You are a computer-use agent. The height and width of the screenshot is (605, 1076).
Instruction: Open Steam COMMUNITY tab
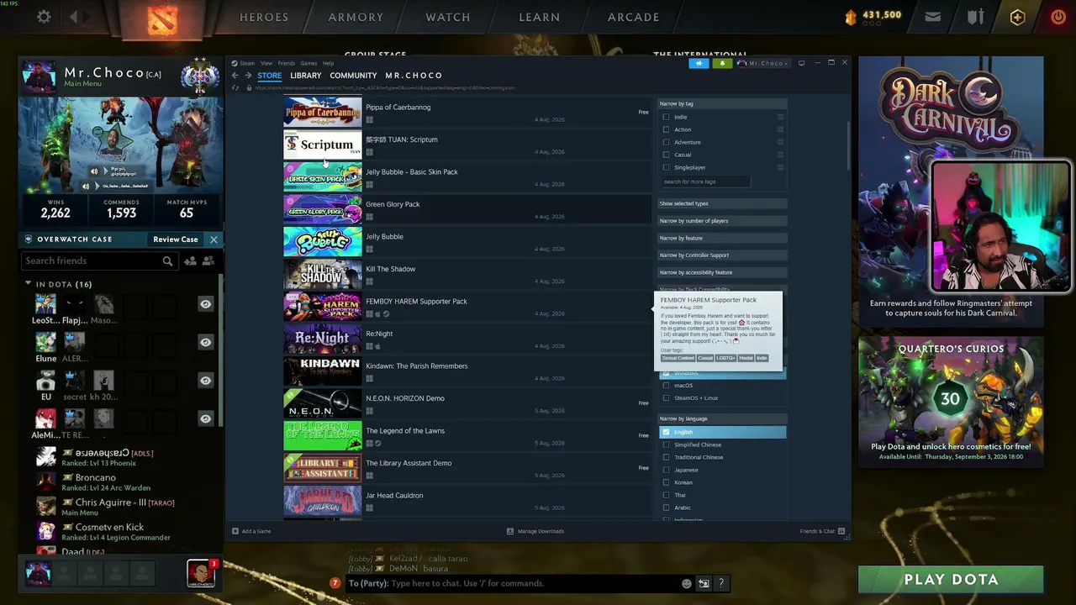[x=353, y=76]
